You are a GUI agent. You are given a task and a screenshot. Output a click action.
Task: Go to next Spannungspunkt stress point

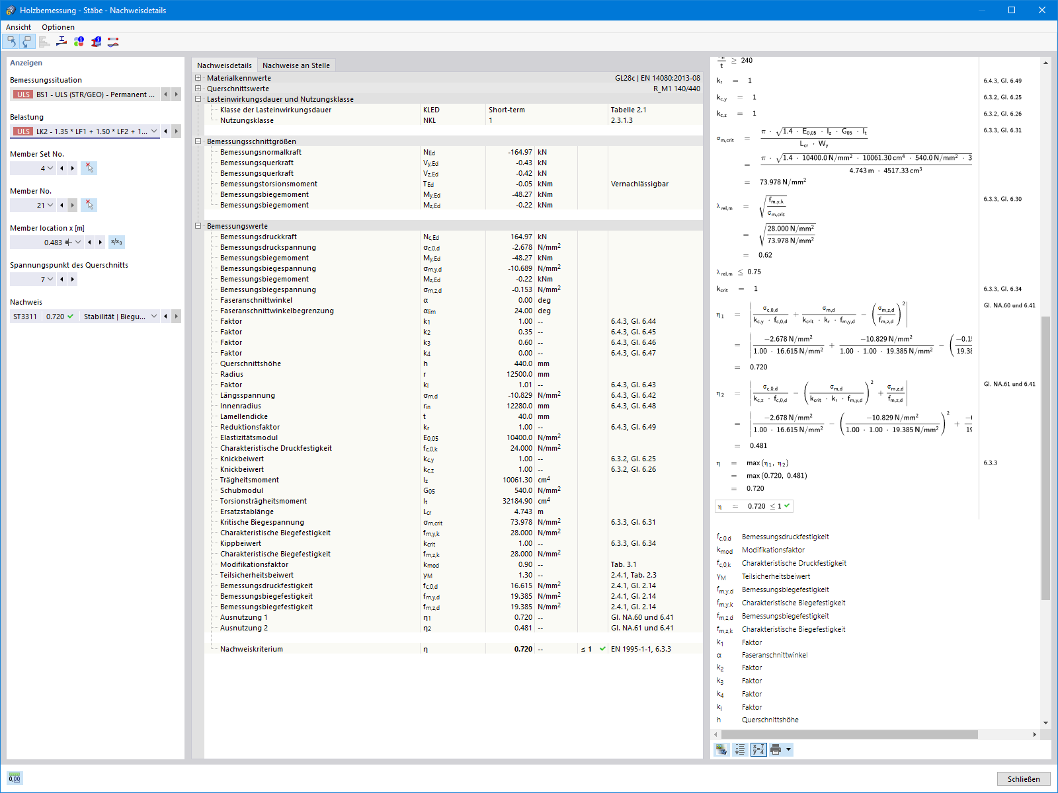point(73,279)
